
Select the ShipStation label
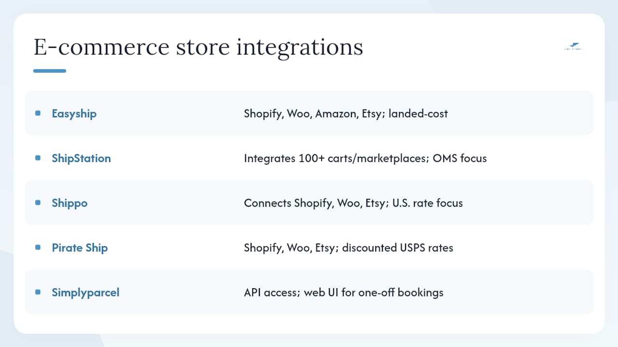point(81,158)
